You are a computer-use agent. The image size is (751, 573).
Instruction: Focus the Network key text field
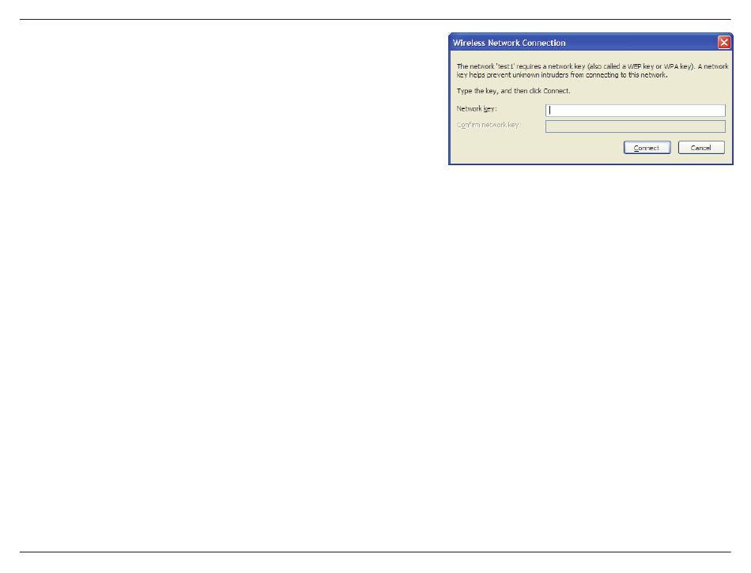click(x=635, y=111)
